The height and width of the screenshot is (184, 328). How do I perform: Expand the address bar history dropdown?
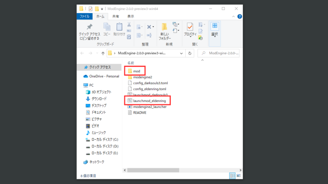(x=181, y=53)
